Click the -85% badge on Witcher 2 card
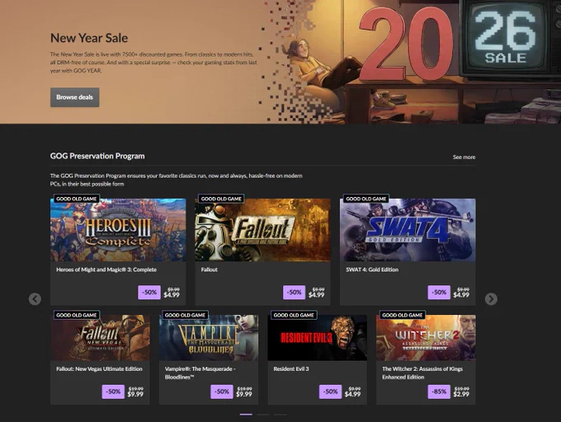Image resolution: width=561 pixels, height=422 pixels. pyautogui.click(x=439, y=392)
